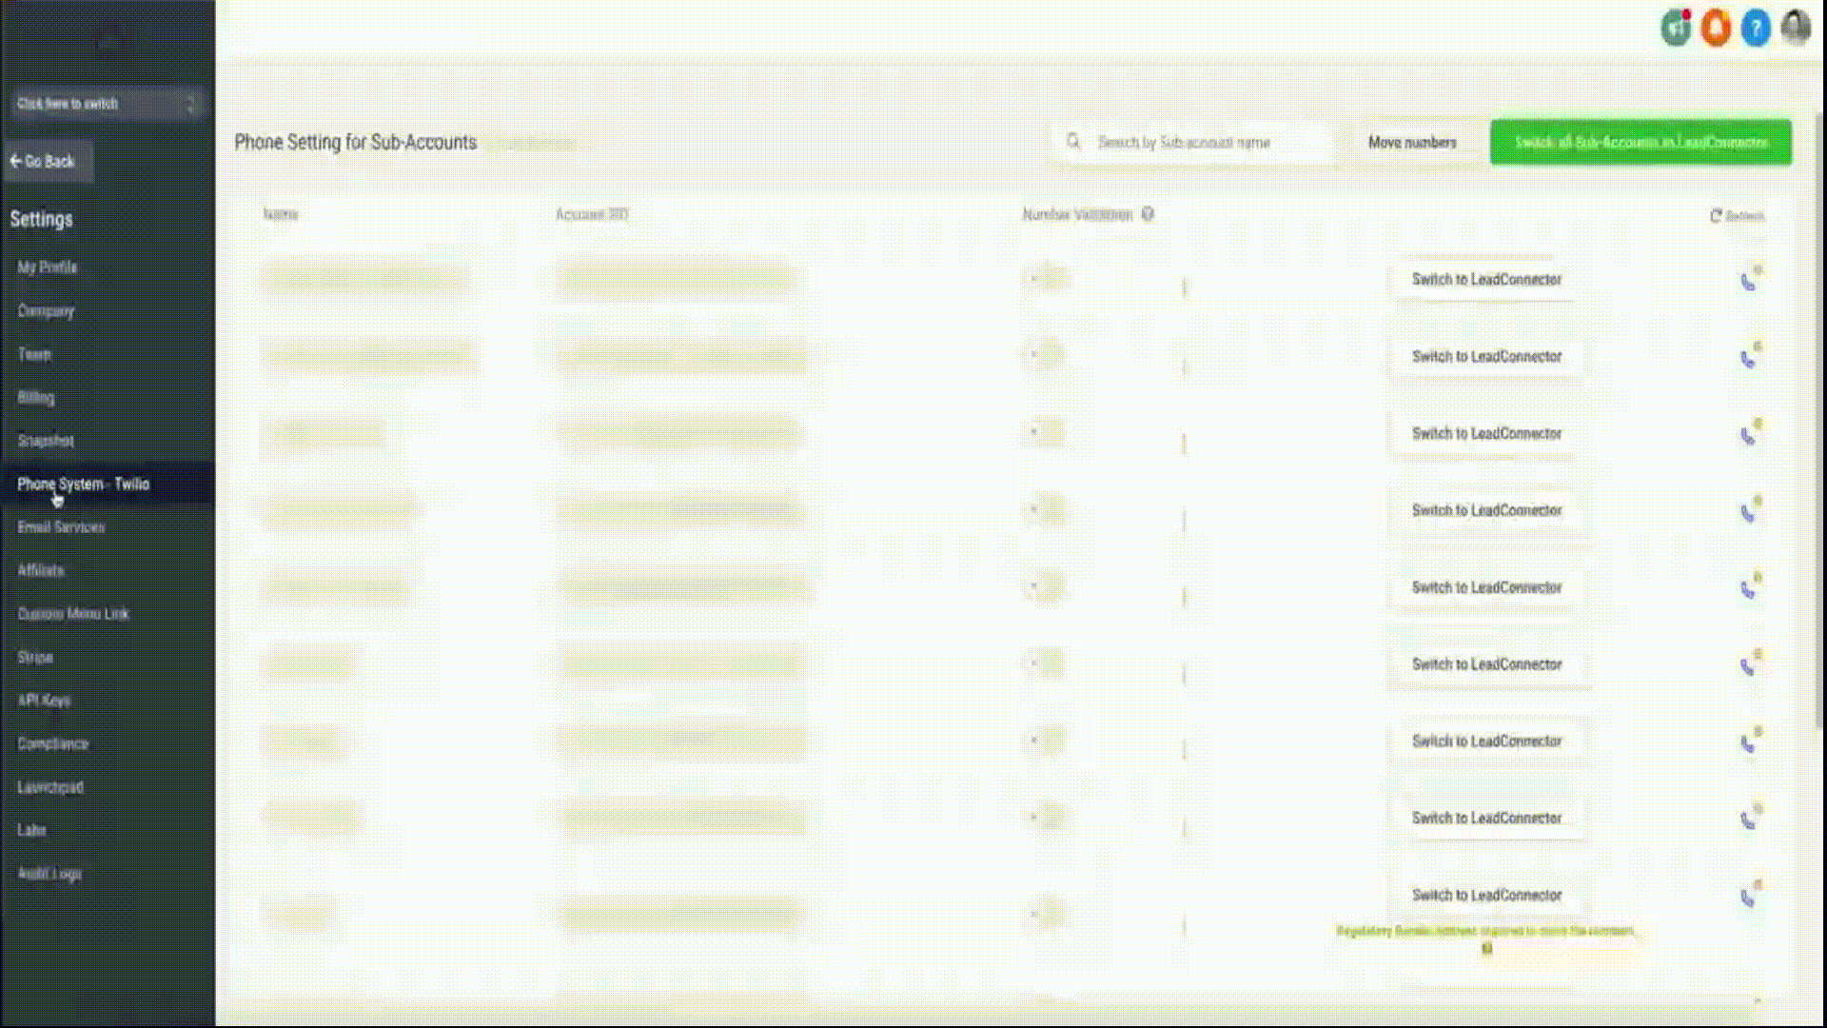This screenshot has width=1827, height=1028.
Task: Open the Billing settings item
Action: click(x=36, y=398)
